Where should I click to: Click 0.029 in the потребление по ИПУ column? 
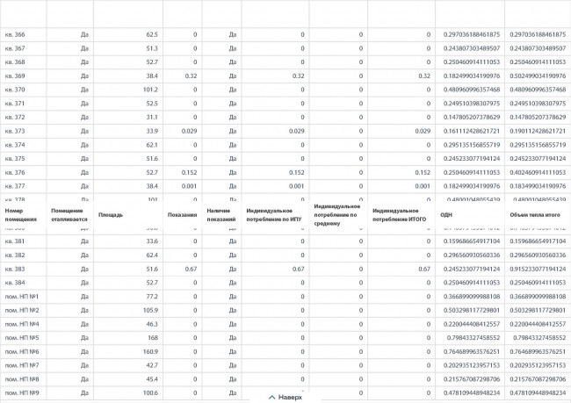click(x=296, y=131)
